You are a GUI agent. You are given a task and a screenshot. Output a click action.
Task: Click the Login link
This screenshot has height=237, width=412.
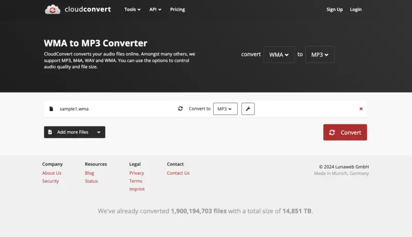click(x=355, y=9)
